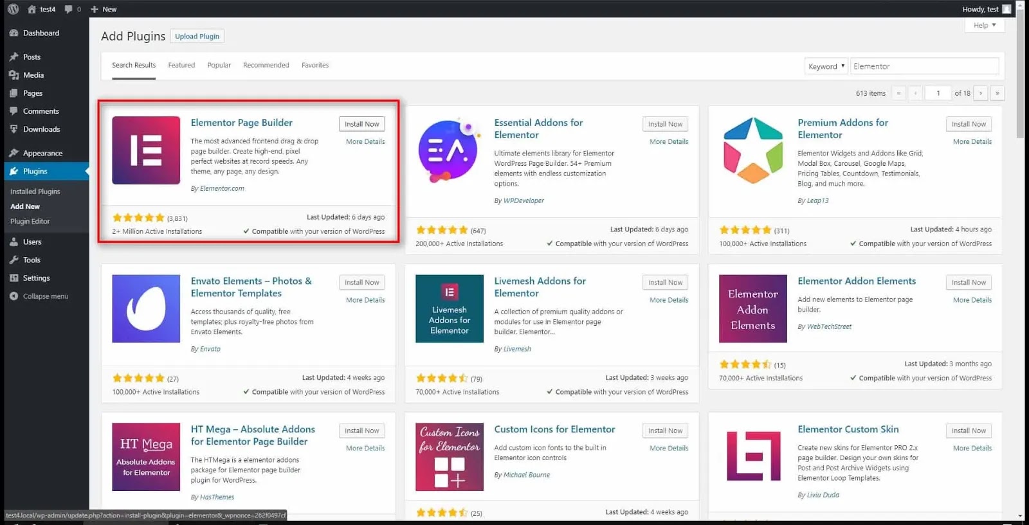The image size is (1029, 525).
Task: Open Settings in the sidebar
Action: [36, 278]
